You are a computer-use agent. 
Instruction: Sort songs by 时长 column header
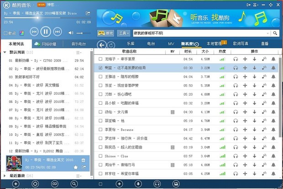pos(188,51)
